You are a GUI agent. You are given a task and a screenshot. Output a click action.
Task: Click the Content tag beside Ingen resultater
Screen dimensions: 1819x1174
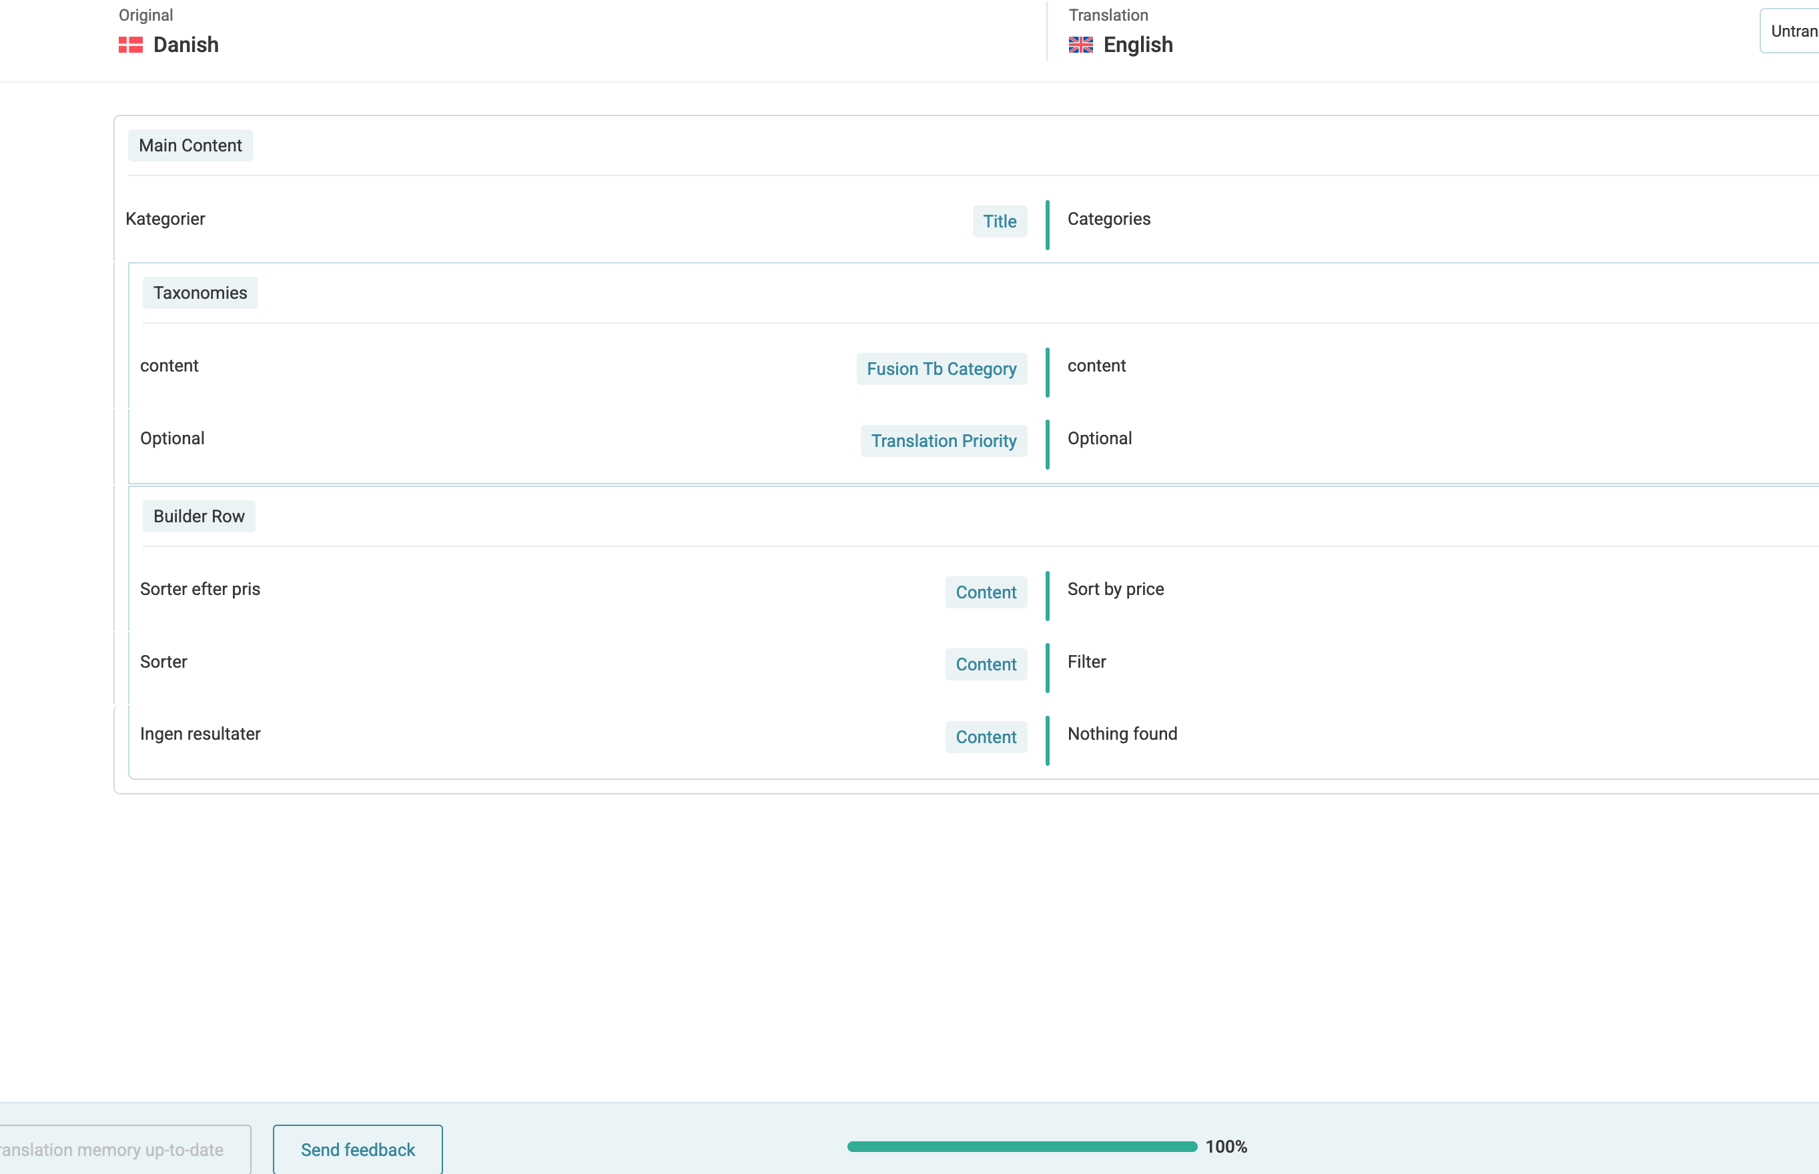point(985,737)
